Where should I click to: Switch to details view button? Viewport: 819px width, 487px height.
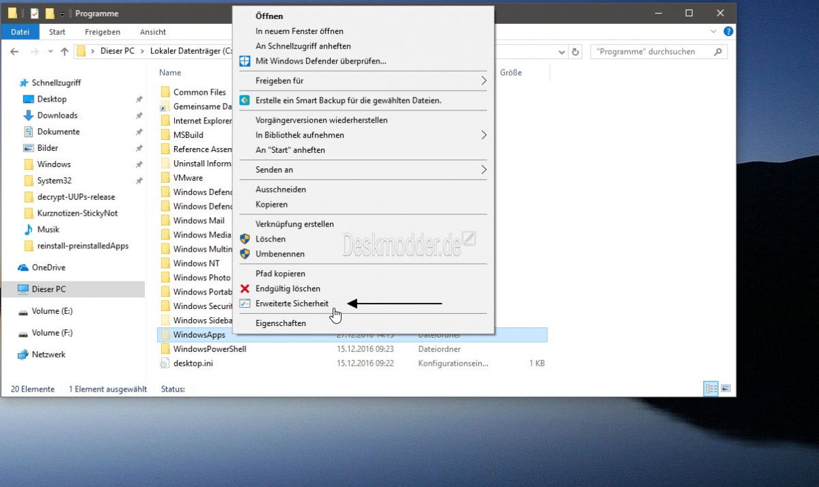711,389
